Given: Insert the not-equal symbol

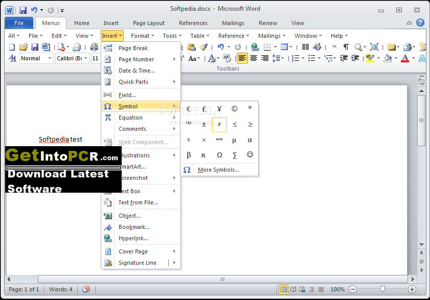Looking at the screenshot, I should [x=219, y=125].
